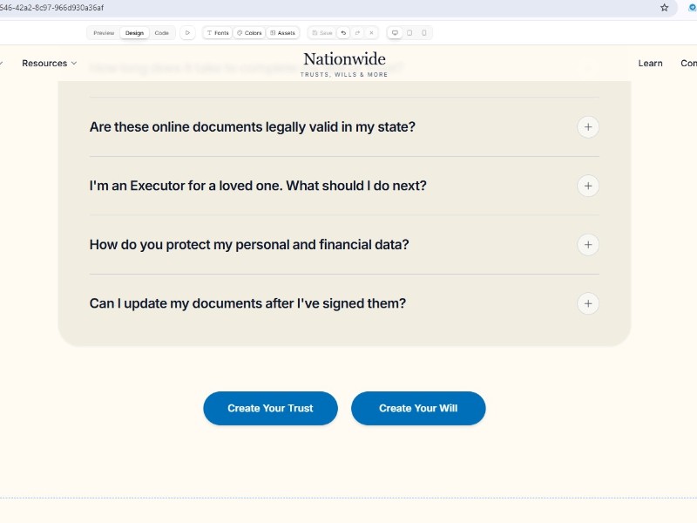Switch to the Code tab
Image resolution: width=697 pixels, height=523 pixels.
(x=162, y=32)
